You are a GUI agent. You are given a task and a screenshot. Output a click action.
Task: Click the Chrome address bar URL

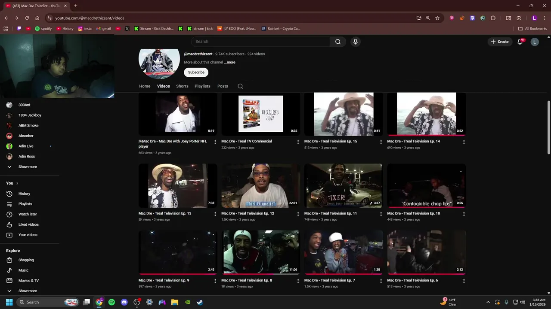(x=90, y=18)
